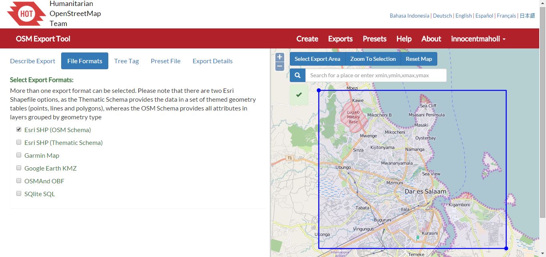This screenshot has width=546, height=257.
Task: Click the T1 road marker on map
Action: tap(290, 158)
